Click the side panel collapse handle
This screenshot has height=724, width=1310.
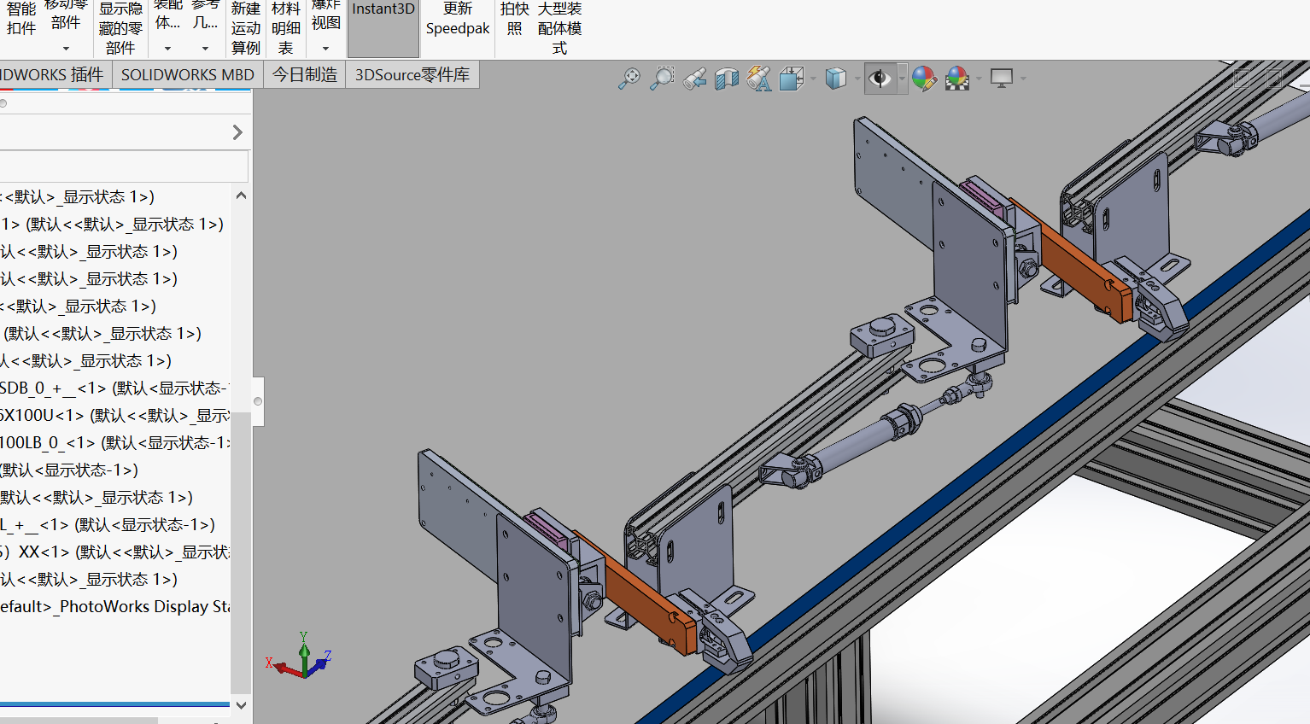pos(258,401)
